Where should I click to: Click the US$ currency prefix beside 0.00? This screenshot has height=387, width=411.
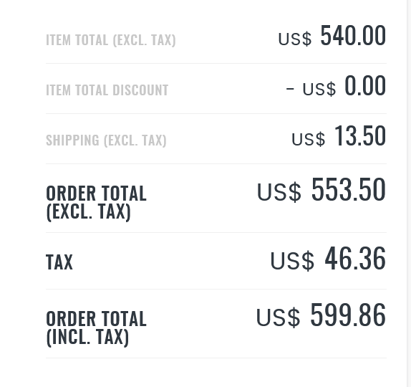319,89
